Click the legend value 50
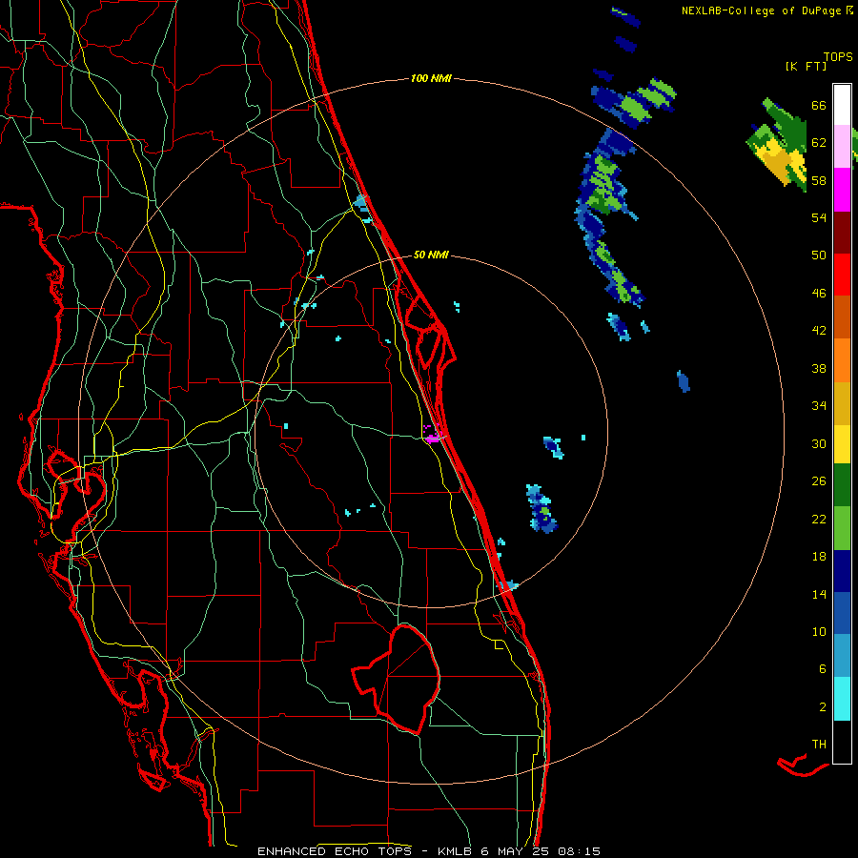The image size is (858, 858). point(819,255)
